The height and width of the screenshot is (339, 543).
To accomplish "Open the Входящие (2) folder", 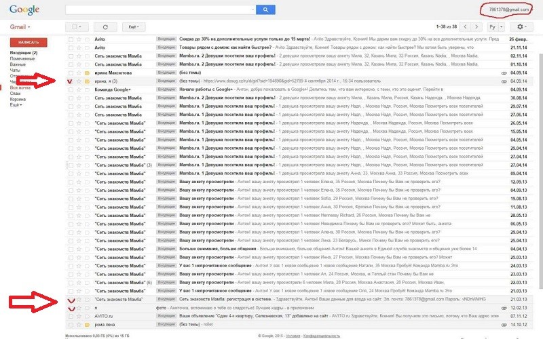I will 23,52.
